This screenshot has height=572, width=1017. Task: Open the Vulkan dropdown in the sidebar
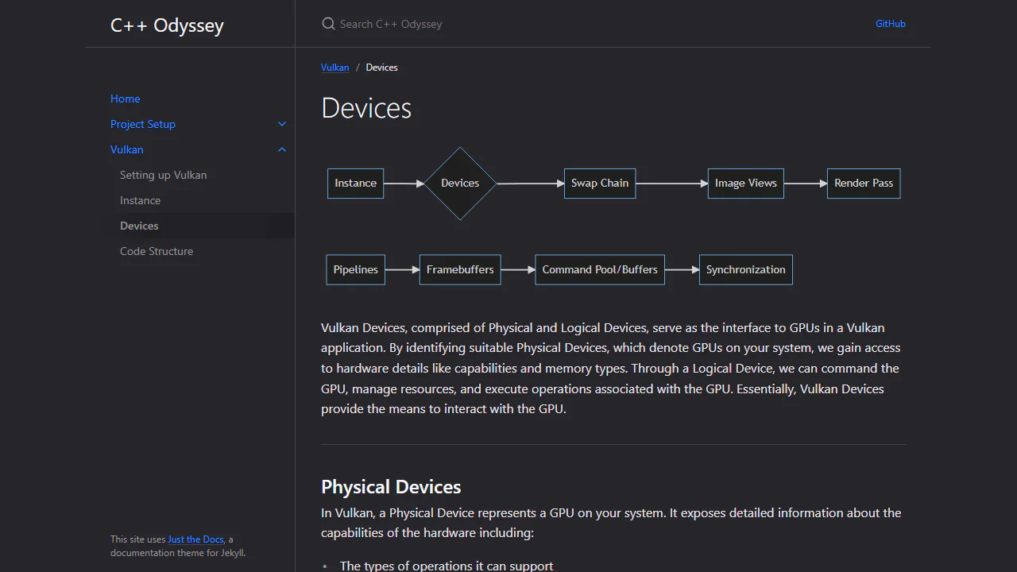click(x=126, y=149)
